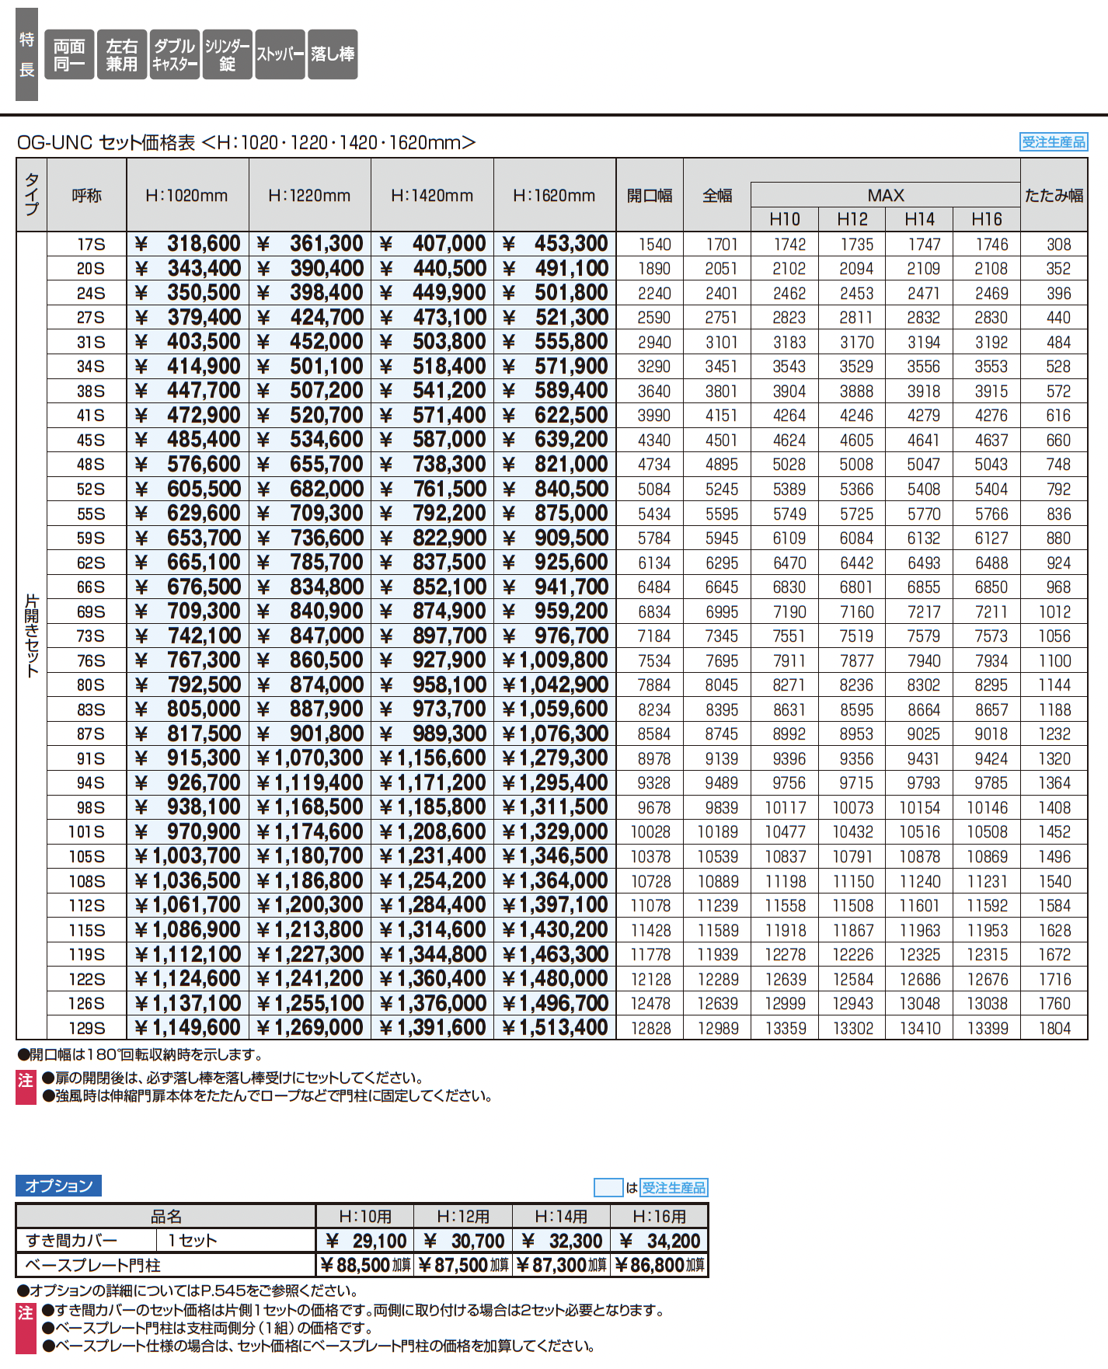Select the ベースプレート門柱 option row
1108x1369 pixels.
[x=166, y=1266]
